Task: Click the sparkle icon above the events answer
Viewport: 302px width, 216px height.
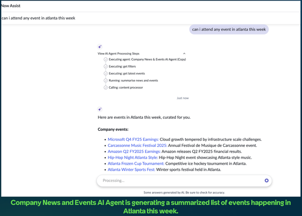Action: [100, 109]
